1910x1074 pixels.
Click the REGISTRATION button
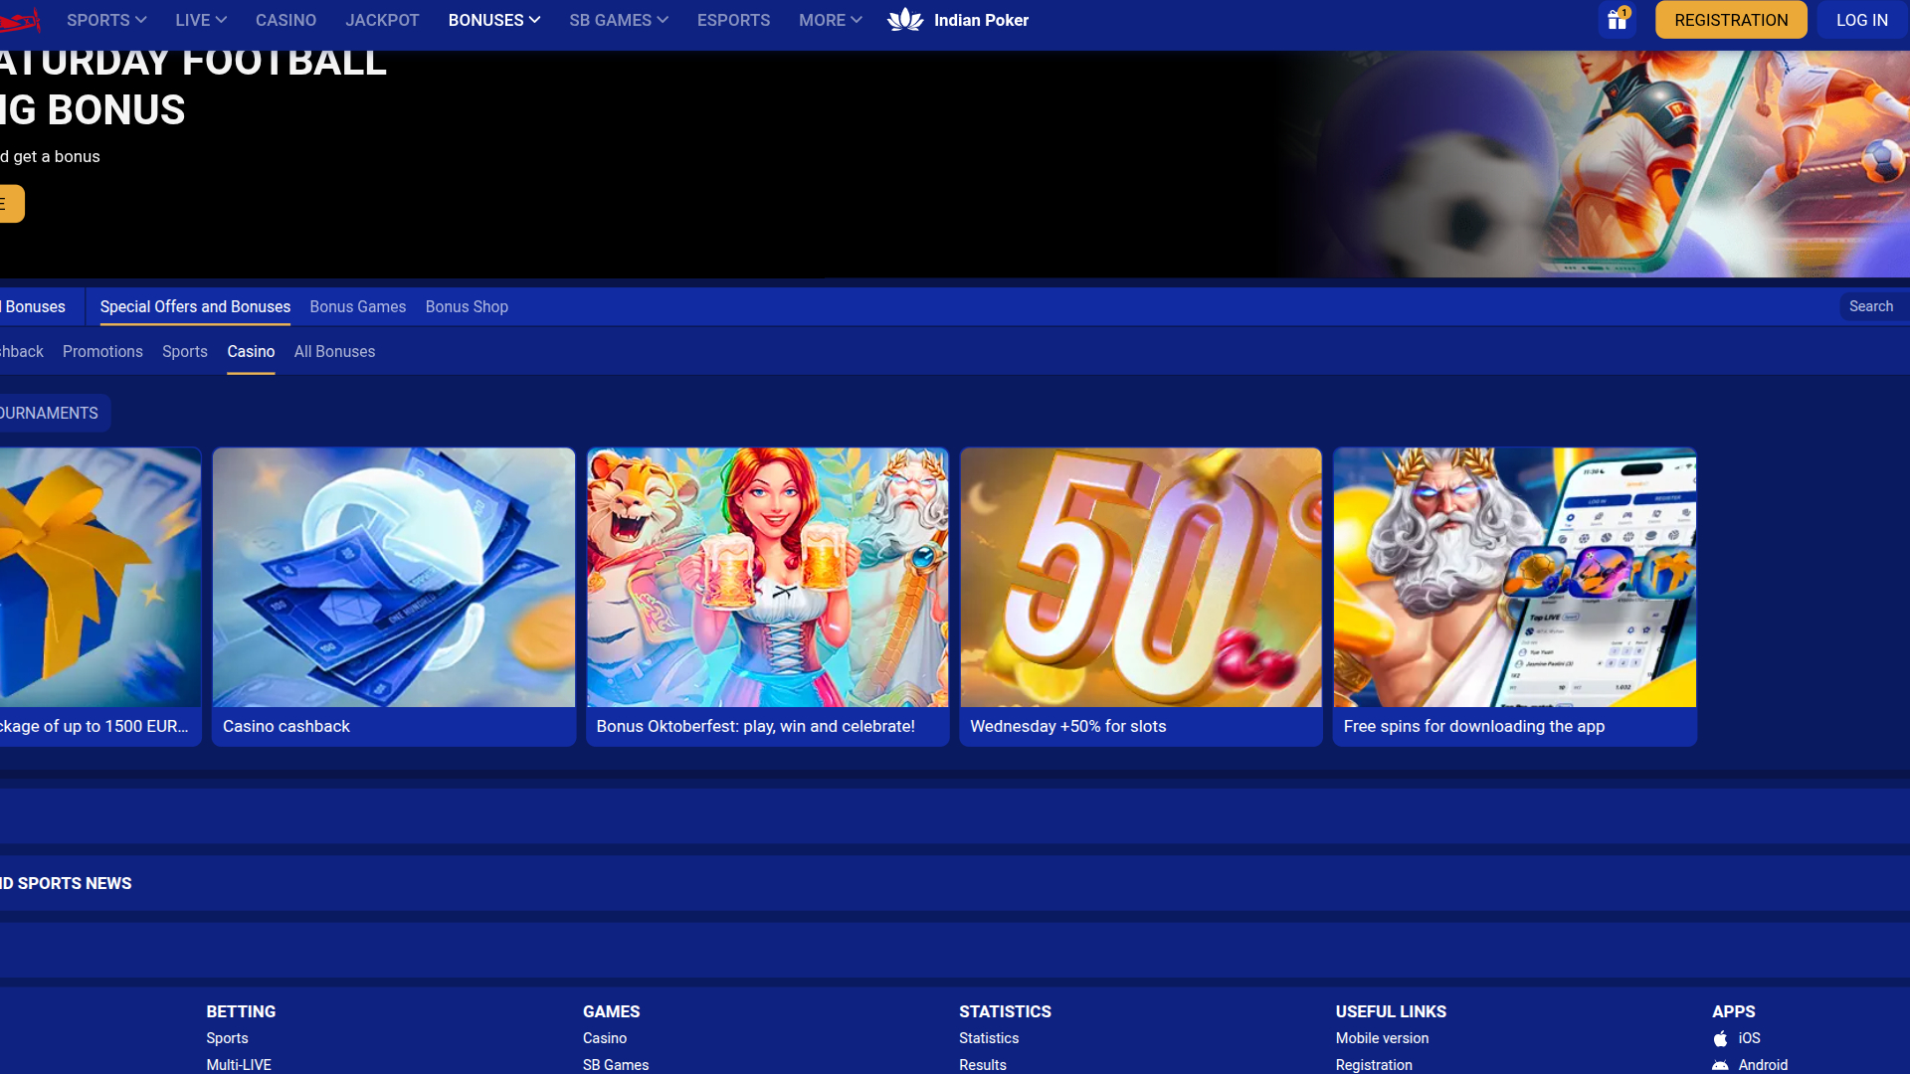pos(1731,20)
